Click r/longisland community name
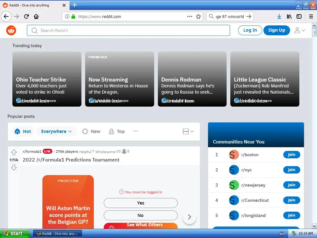The width and height of the screenshot is (317, 238). point(254,215)
